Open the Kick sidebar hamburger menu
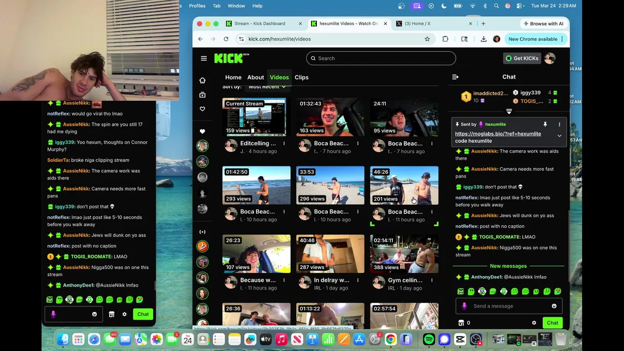The width and height of the screenshot is (624, 351). point(204,58)
